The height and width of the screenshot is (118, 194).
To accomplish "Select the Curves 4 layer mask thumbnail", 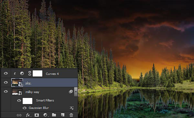I will point(38,73).
